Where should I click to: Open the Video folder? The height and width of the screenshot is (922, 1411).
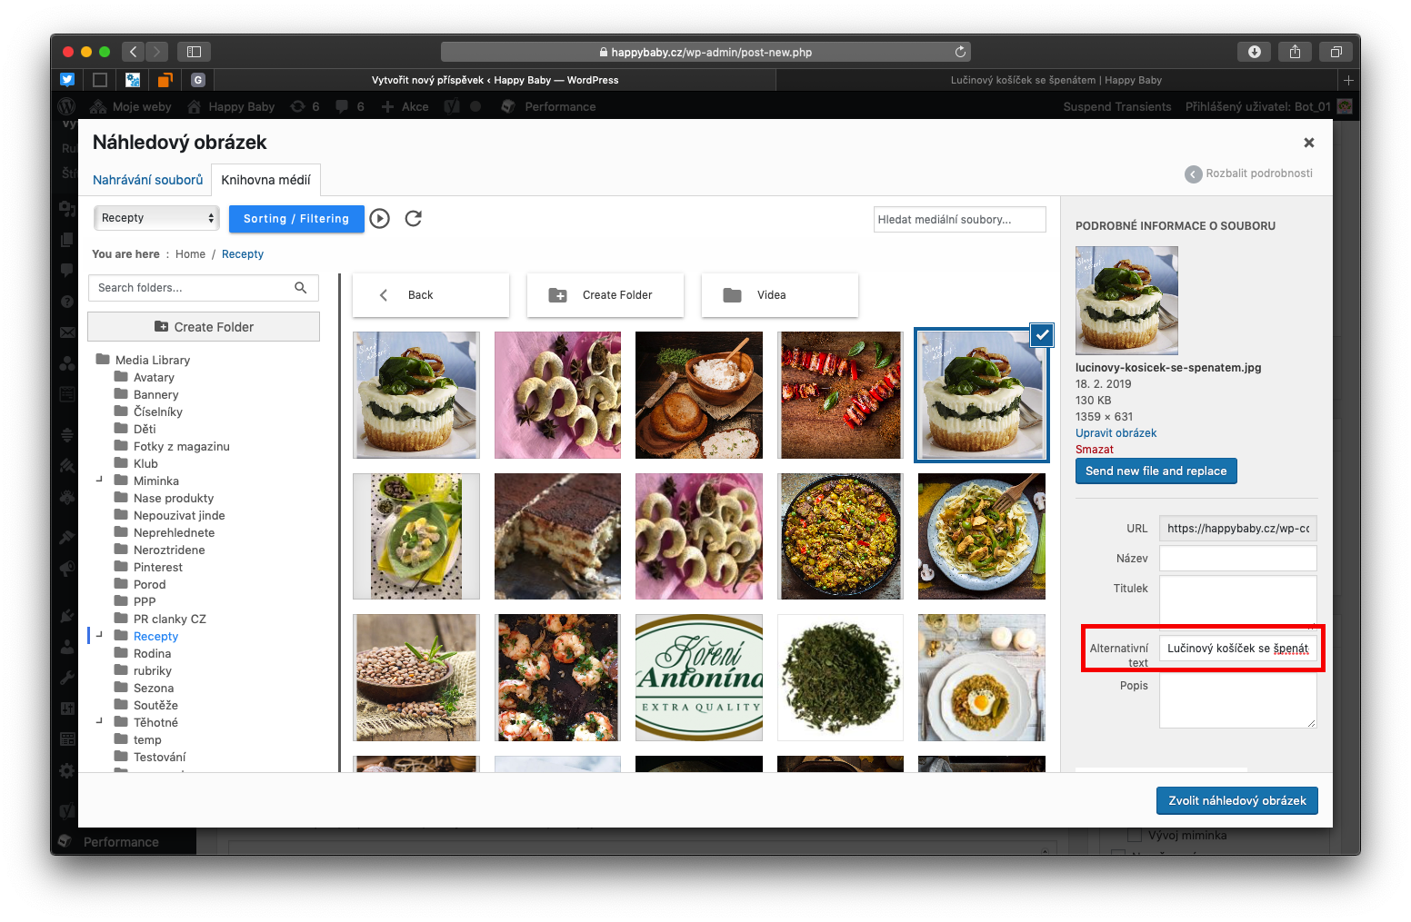pos(779,295)
